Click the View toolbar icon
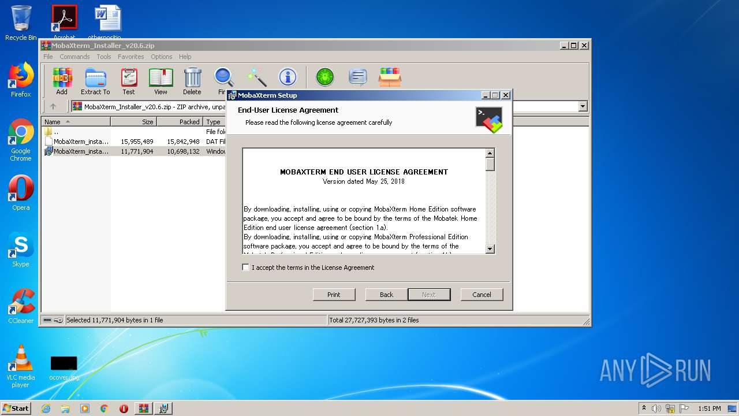The height and width of the screenshot is (416, 739). [161, 81]
